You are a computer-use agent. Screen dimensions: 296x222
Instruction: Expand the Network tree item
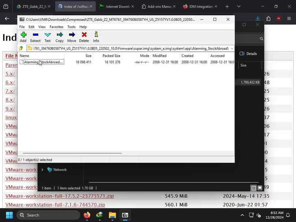(42, 170)
